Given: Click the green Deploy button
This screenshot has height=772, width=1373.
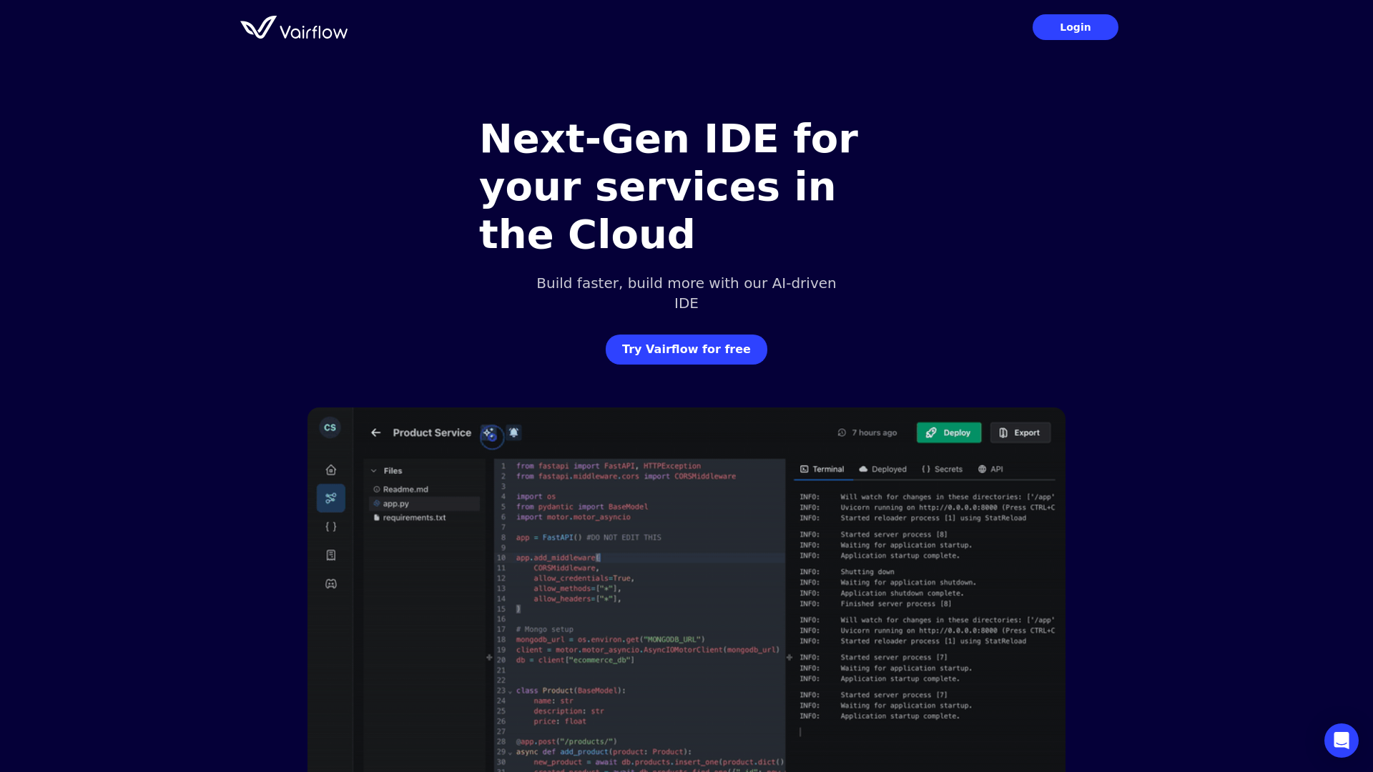Looking at the screenshot, I should [x=949, y=432].
